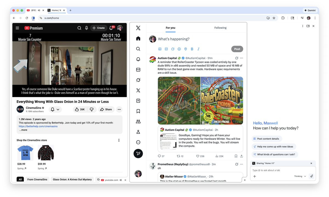Open more options on Autism Capital post
The width and height of the screenshot is (329, 197).
pyautogui.click(x=241, y=58)
